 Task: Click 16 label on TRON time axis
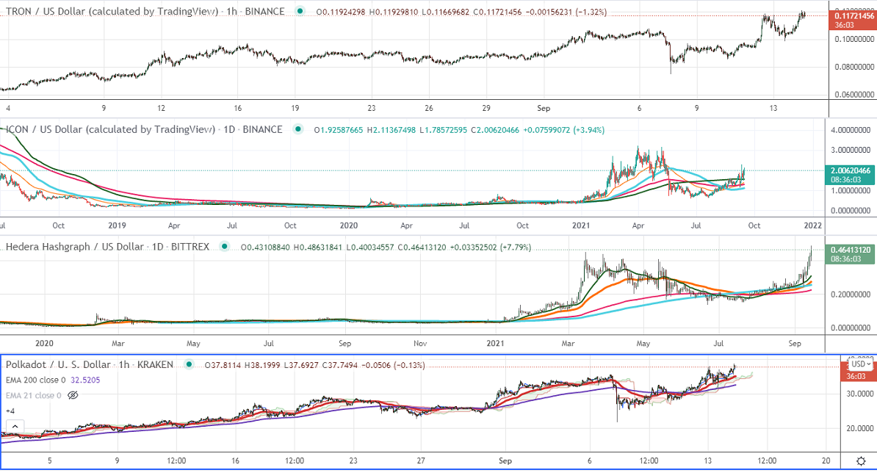[238, 108]
